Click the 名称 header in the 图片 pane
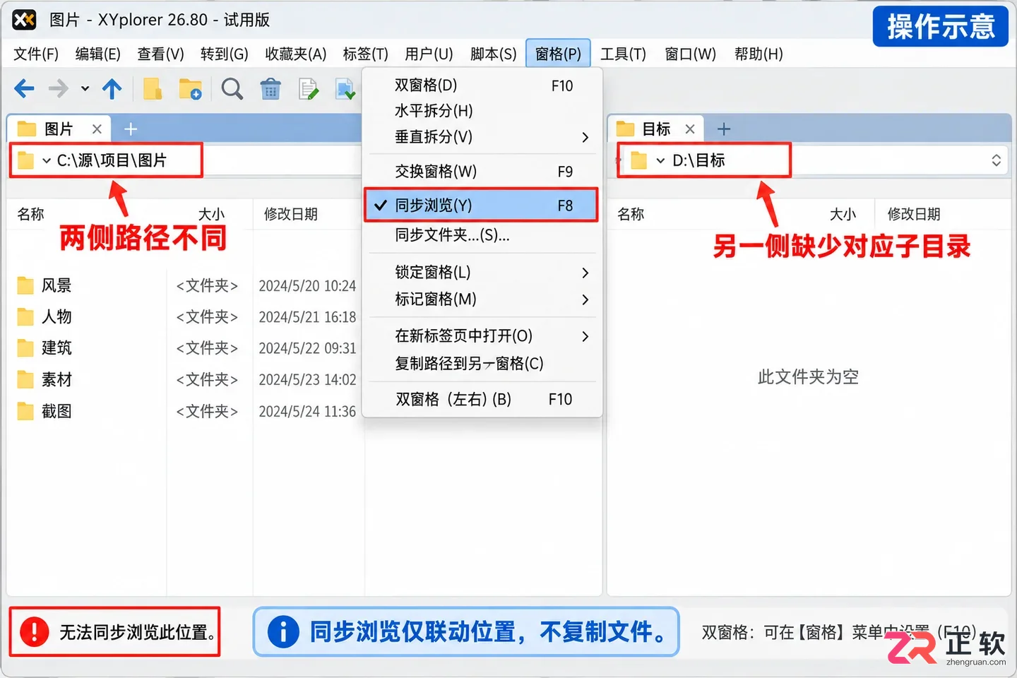Image resolution: width=1017 pixels, height=678 pixels. [x=31, y=214]
